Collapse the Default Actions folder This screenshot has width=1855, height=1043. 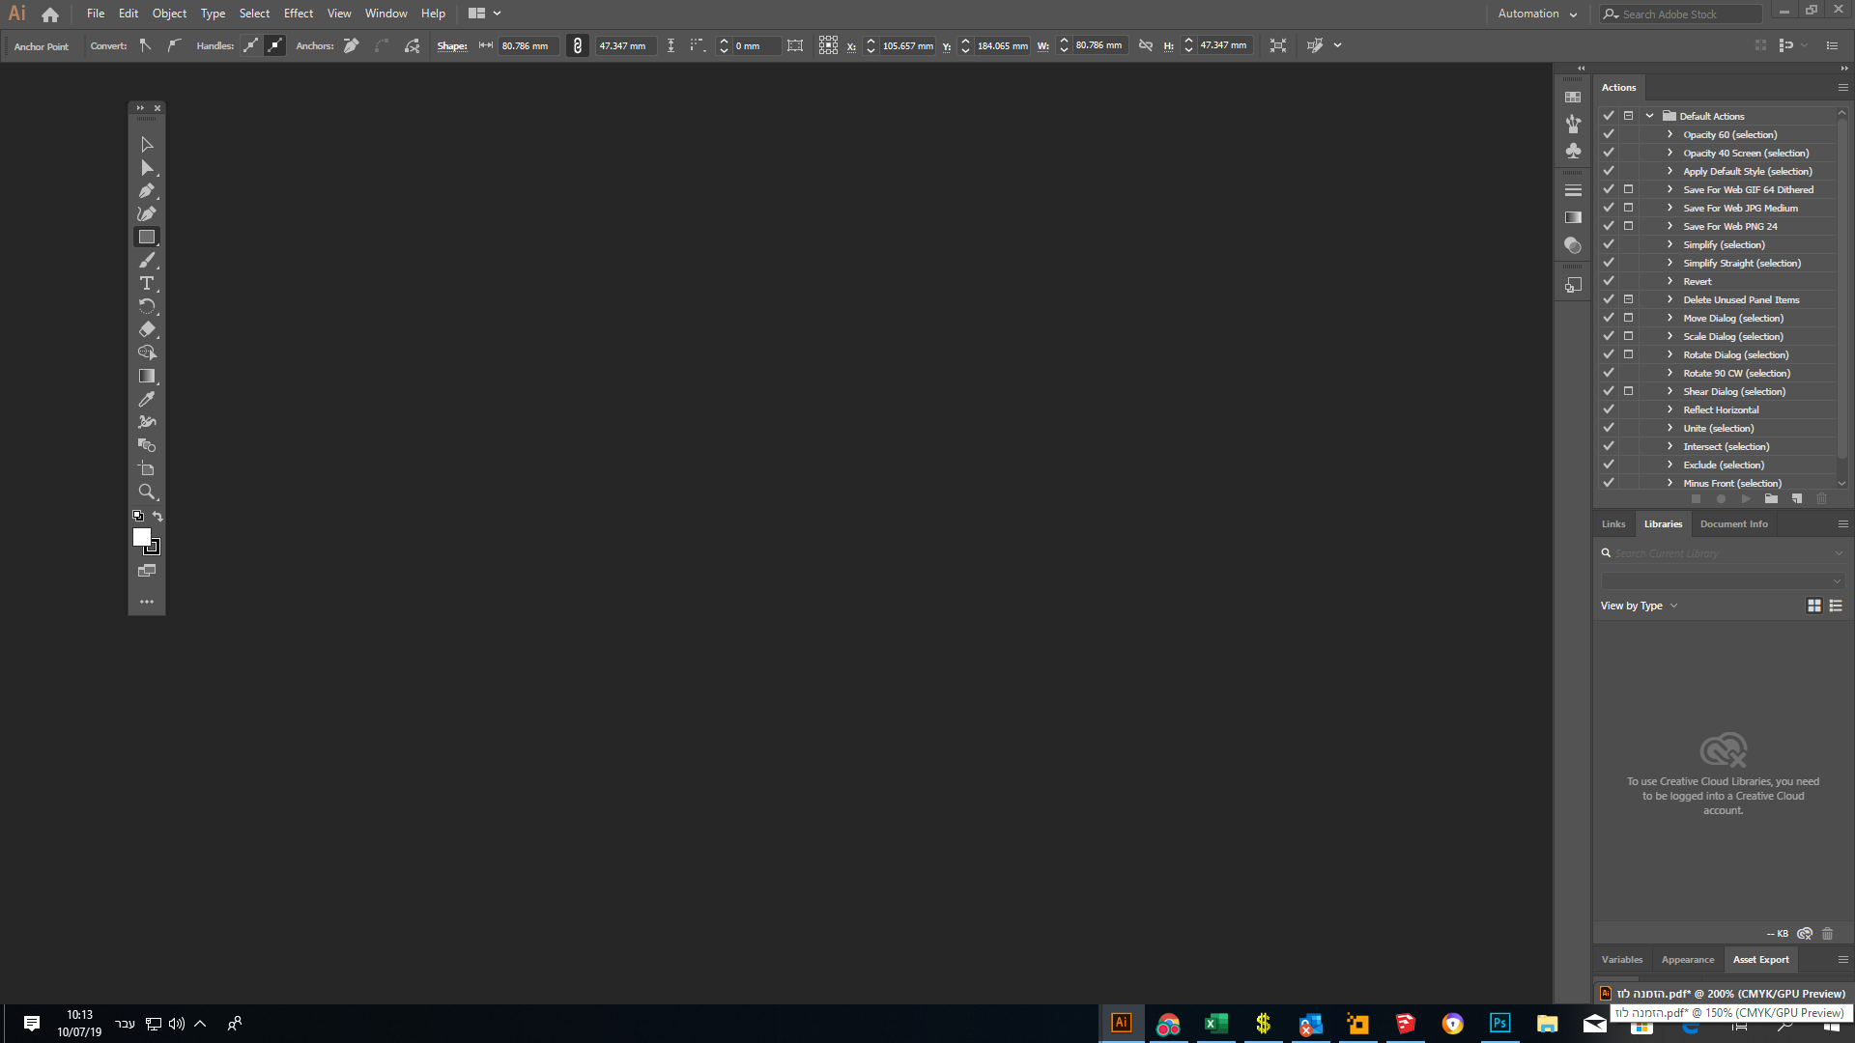pyautogui.click(x=1649, y=115)
